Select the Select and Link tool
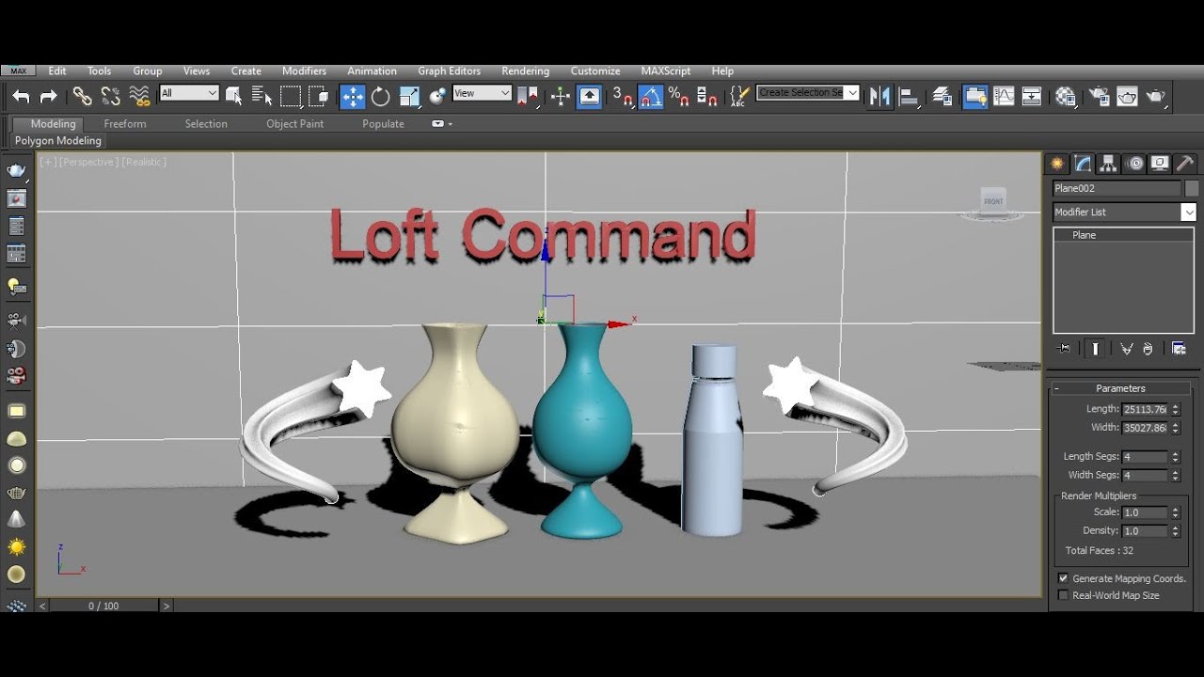This screenshot has height=677, width=1204. (x=83, y=96)
